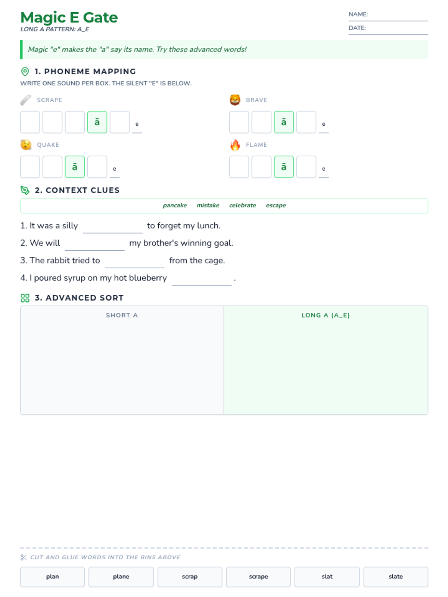
Task: Click the blank after 'The rabbit tried to'
Action: coord(134,261)
